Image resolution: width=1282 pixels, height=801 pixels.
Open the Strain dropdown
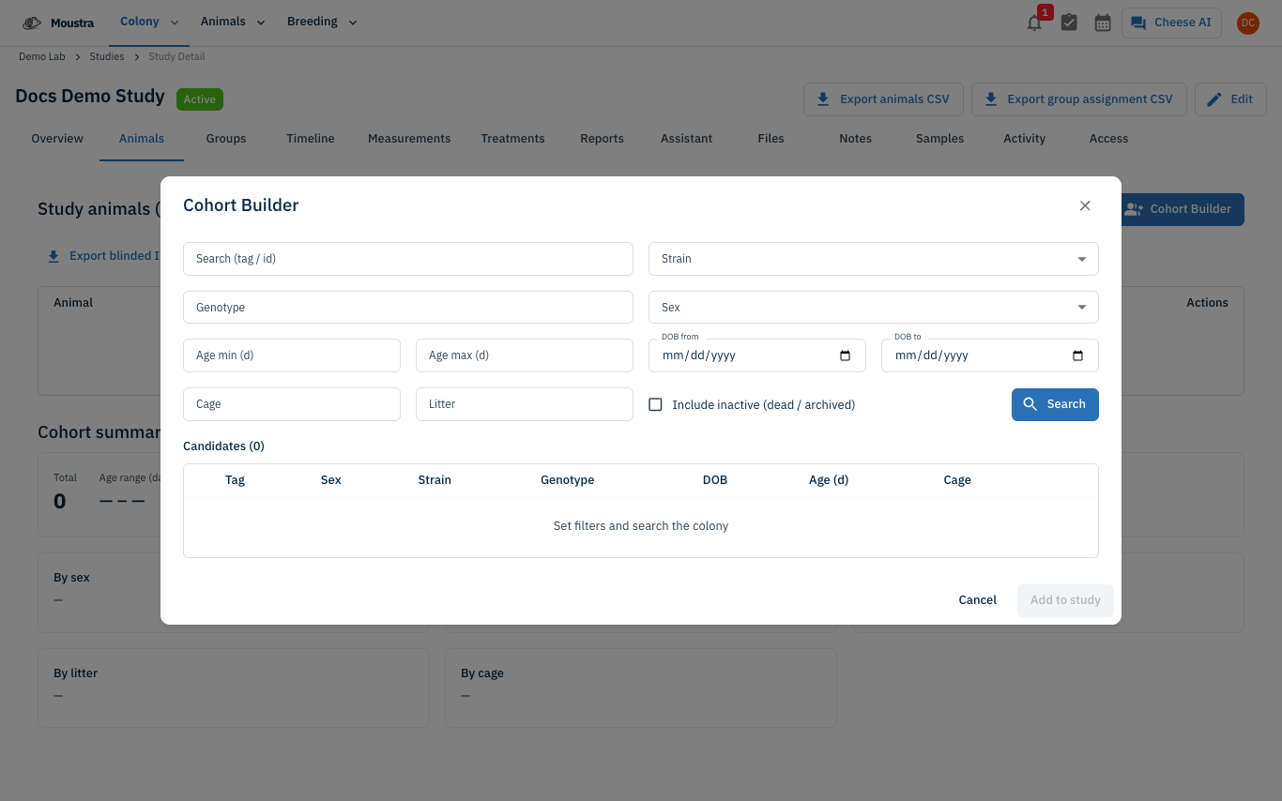click(873, 259)
